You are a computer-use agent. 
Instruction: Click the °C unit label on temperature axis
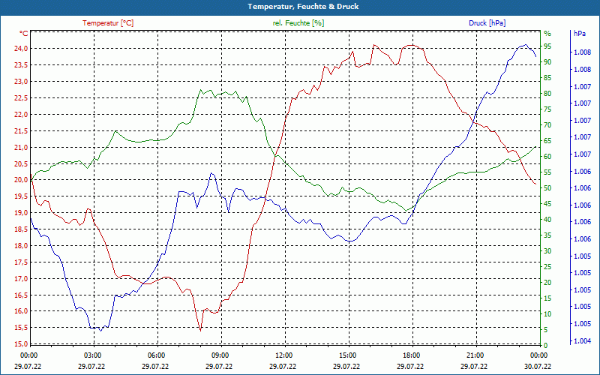click(24, 34)
